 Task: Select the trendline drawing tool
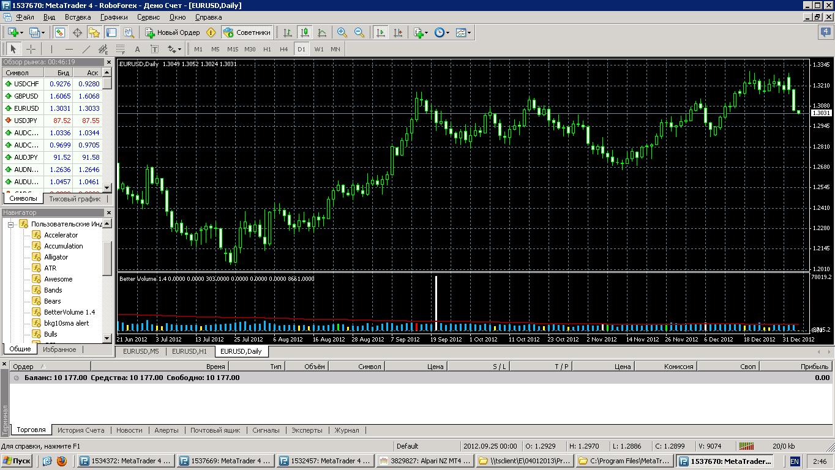click(x=86, y=49)
